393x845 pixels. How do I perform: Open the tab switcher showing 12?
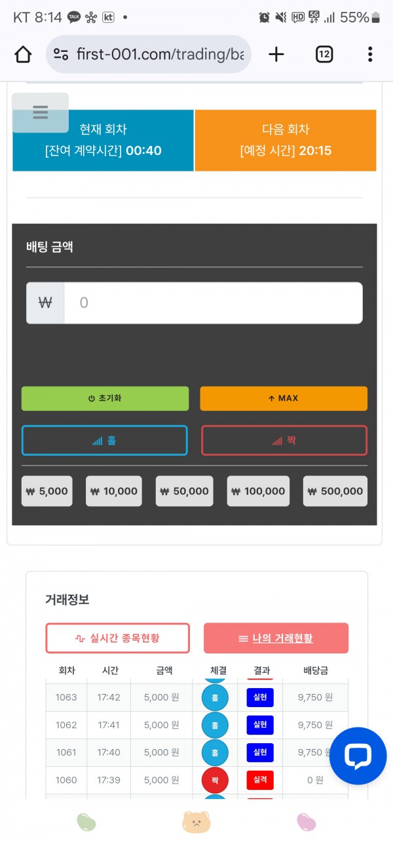pos(324,54)
